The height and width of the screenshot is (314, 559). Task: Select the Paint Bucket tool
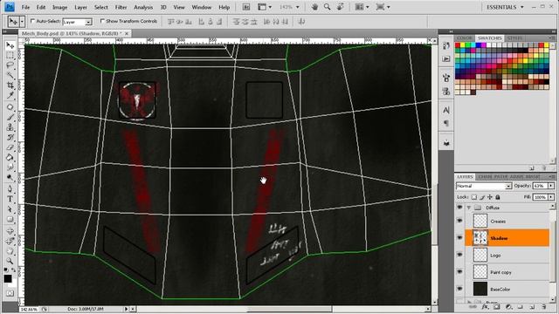click(x=10, y=157)
